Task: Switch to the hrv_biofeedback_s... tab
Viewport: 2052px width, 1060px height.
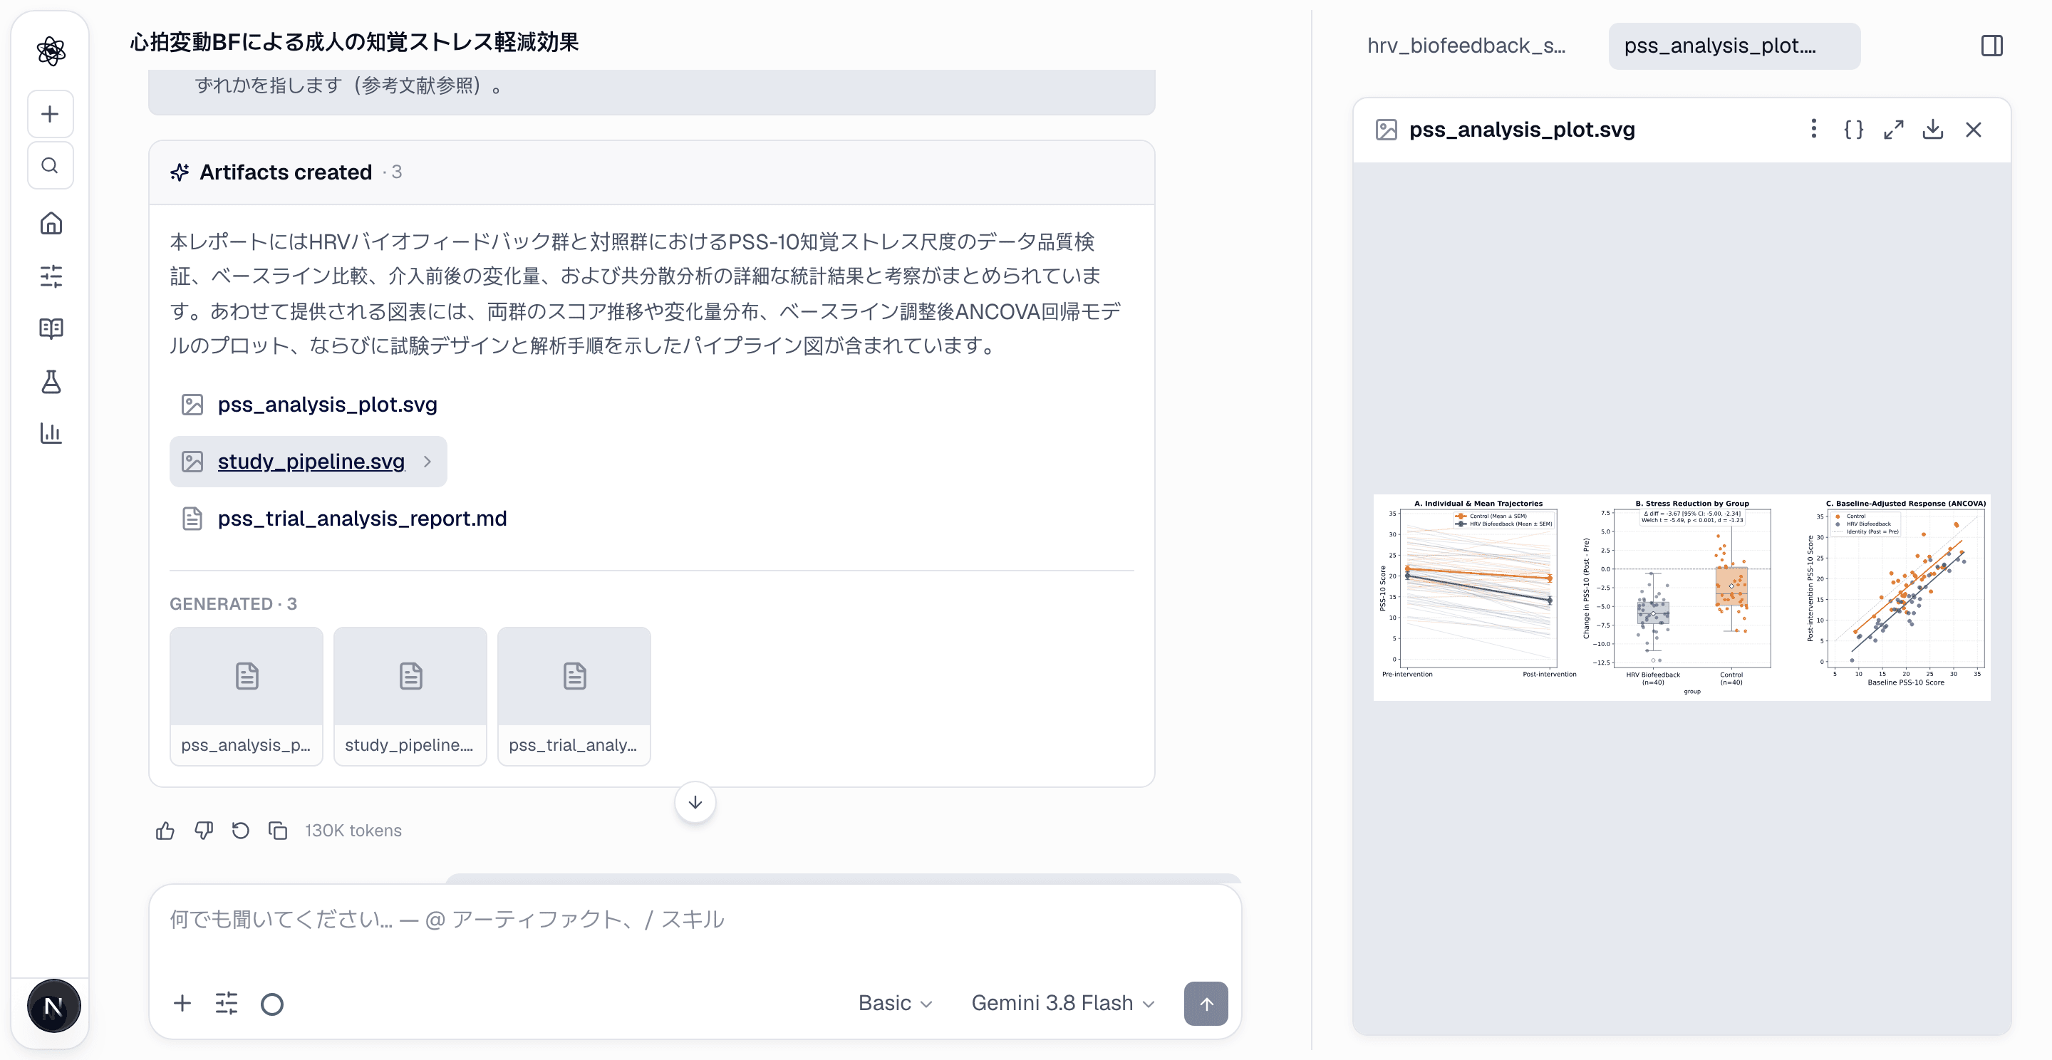Action: click(1466, 46)
